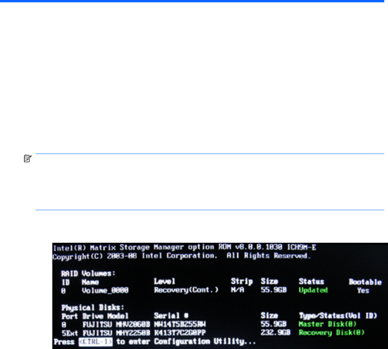Click the Status column header
This screenshot has height=349, width=388.
[x=311, y=282]
